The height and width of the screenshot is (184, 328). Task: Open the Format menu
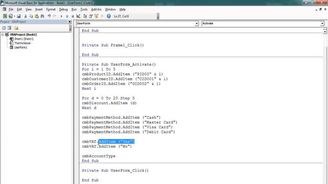point(51,9)
